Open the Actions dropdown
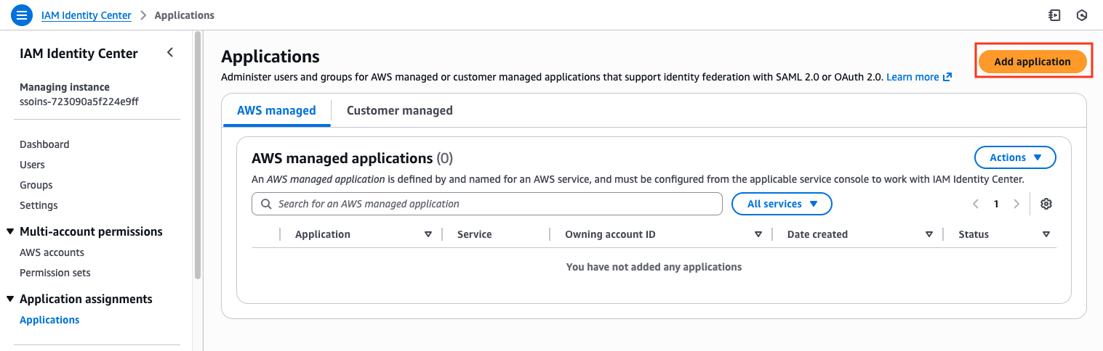Viewport: 1103px width, 351px height. tap(1015, 157)
